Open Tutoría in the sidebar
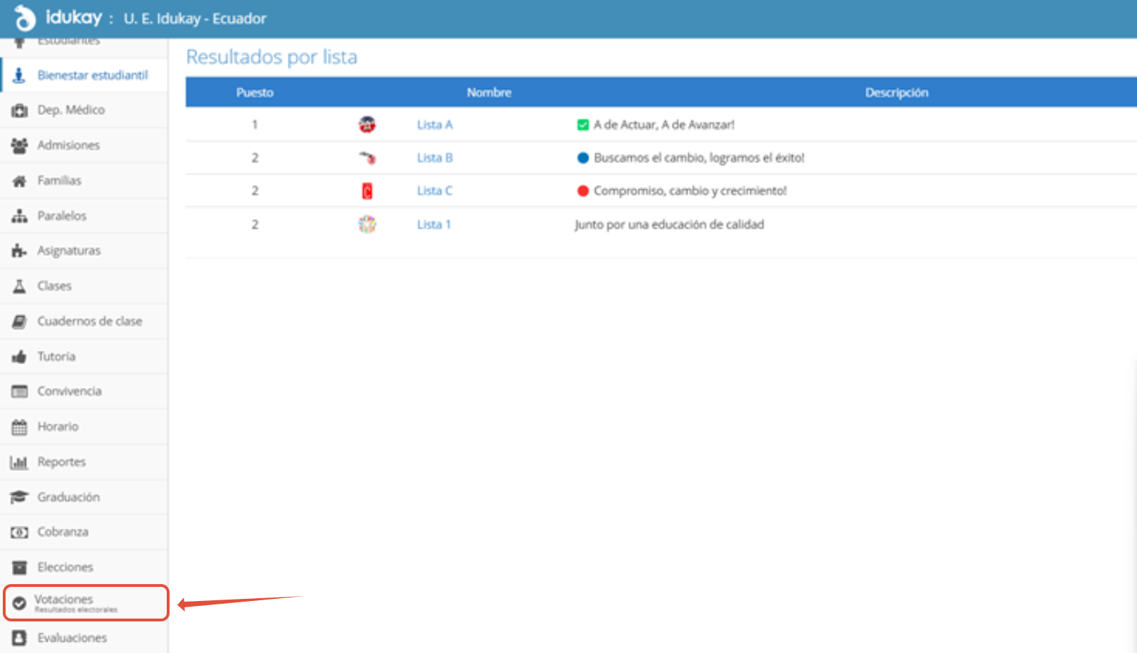 84,356
